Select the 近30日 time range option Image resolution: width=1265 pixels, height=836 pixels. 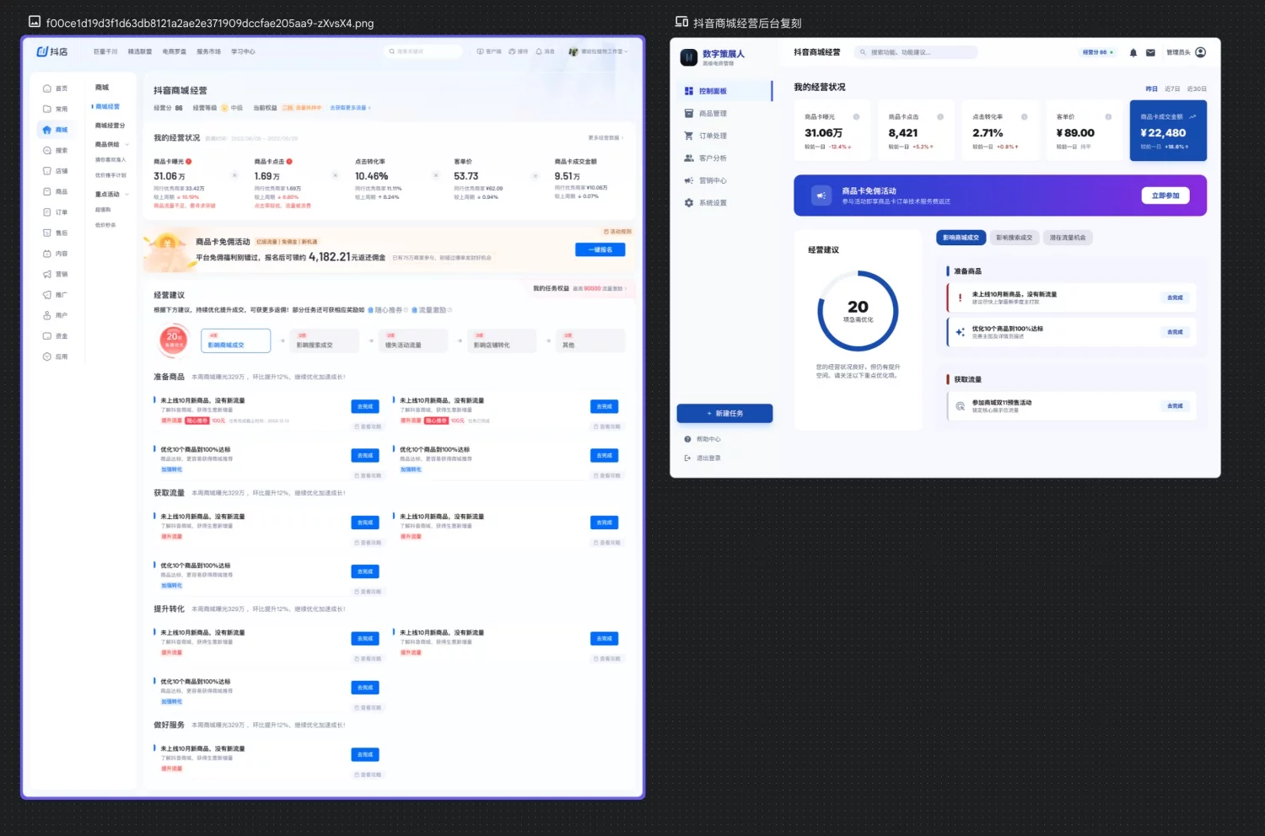coord(1196,88)
